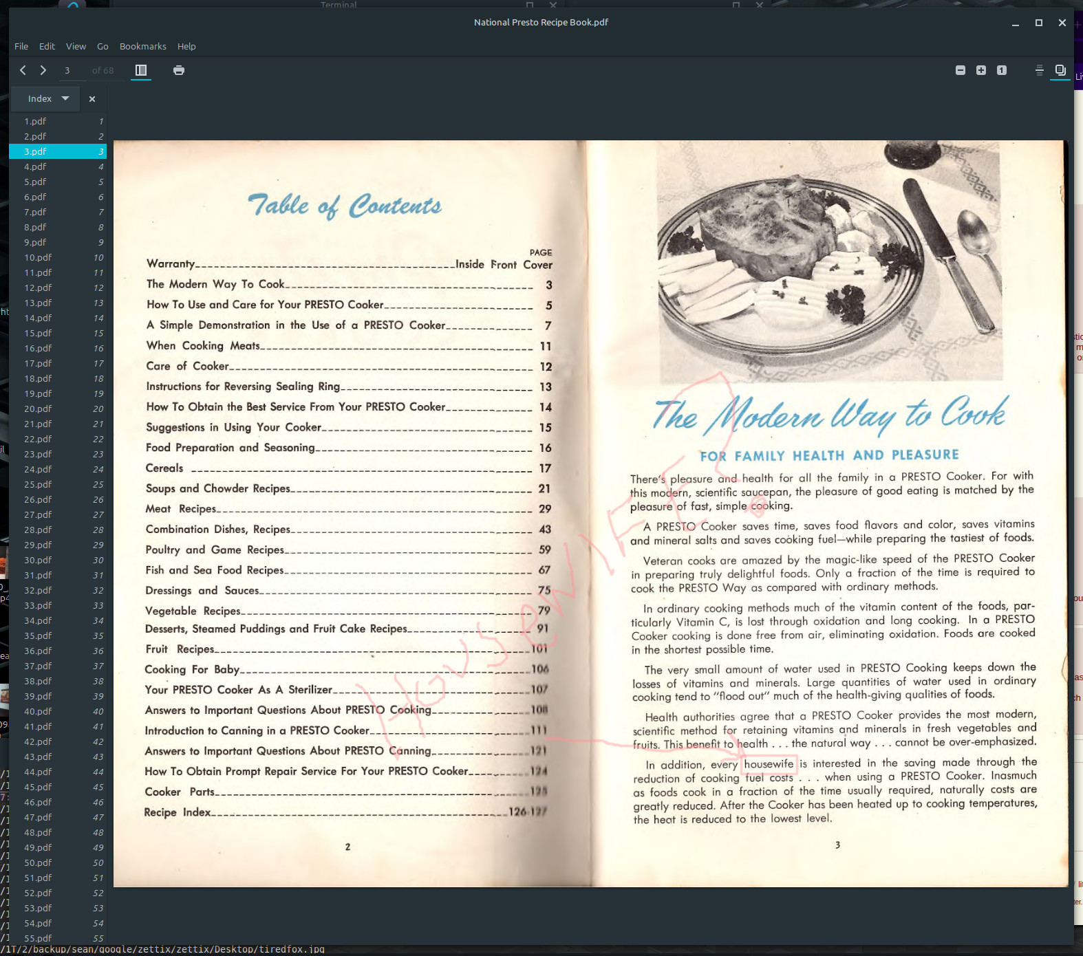Viewport: 1083px width, 956px height.
Task: Select 55.pdf in the index
Action: click(x=58, y=939)
